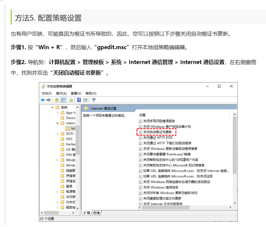The height and width of the screenshot is (227, 266).
Task: Click the policy icon beside 关闭 Windows 错误报告
Action: tap(140, 187)
